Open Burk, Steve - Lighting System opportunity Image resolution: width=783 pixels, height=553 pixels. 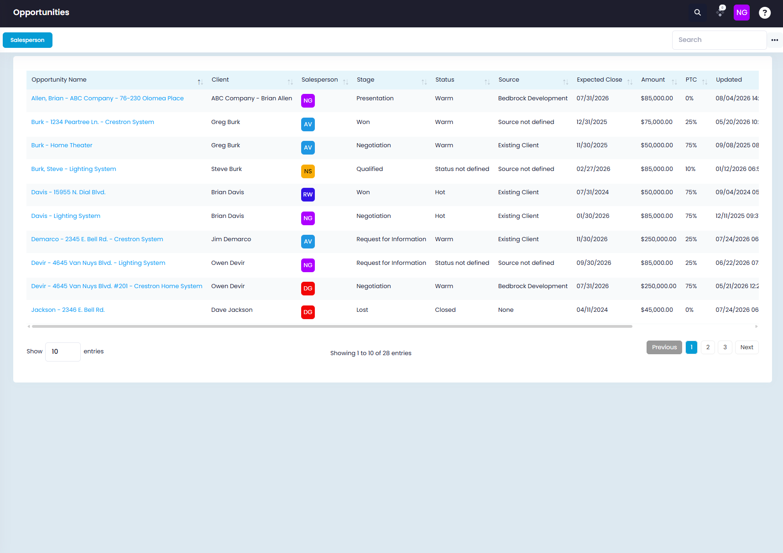point(73,169)
